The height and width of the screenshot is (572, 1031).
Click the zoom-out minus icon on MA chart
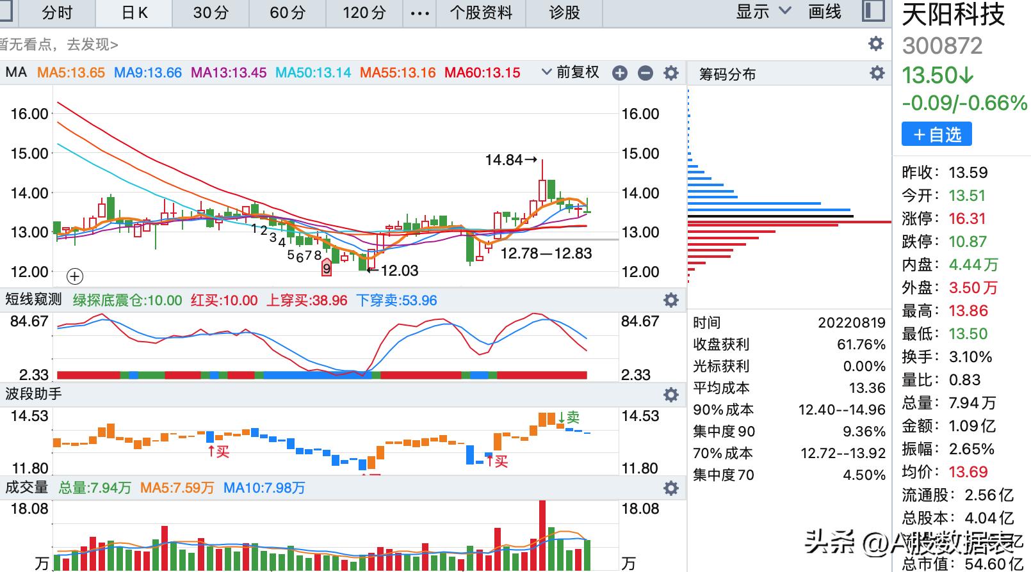point(645,73)
